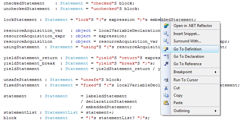Image resolution: width=242 pixels, height=122 pixels.
Task: Click the Copy pages icon
Action: click(166, 95)
